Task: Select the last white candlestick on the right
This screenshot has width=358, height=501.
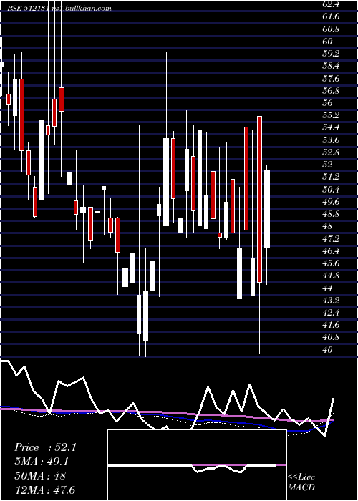Action: 267,209
